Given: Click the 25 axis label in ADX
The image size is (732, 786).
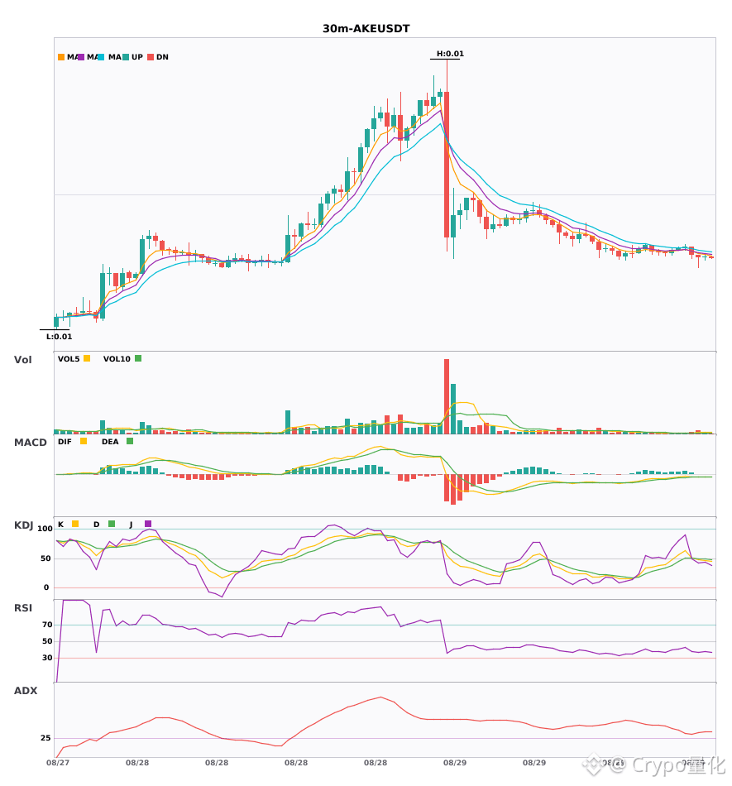Looking at the screenshot, I should (45, 738).
